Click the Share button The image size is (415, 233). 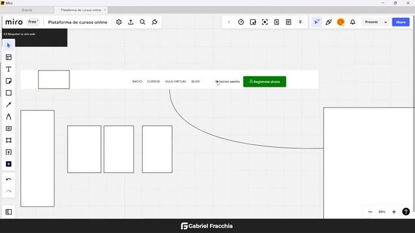click(401, 22)
